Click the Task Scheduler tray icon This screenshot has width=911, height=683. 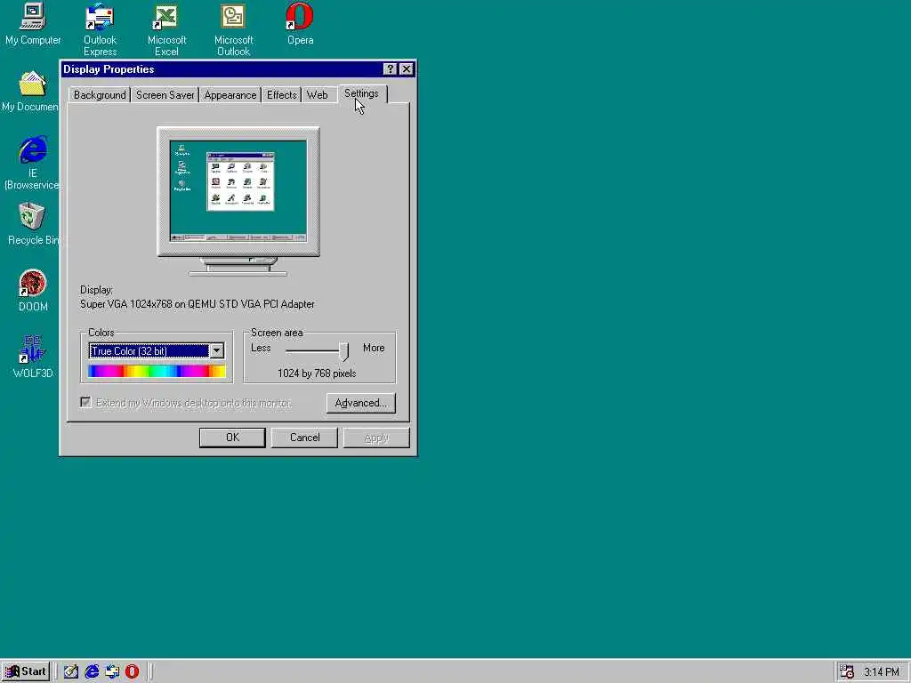(x=847, y=672)
